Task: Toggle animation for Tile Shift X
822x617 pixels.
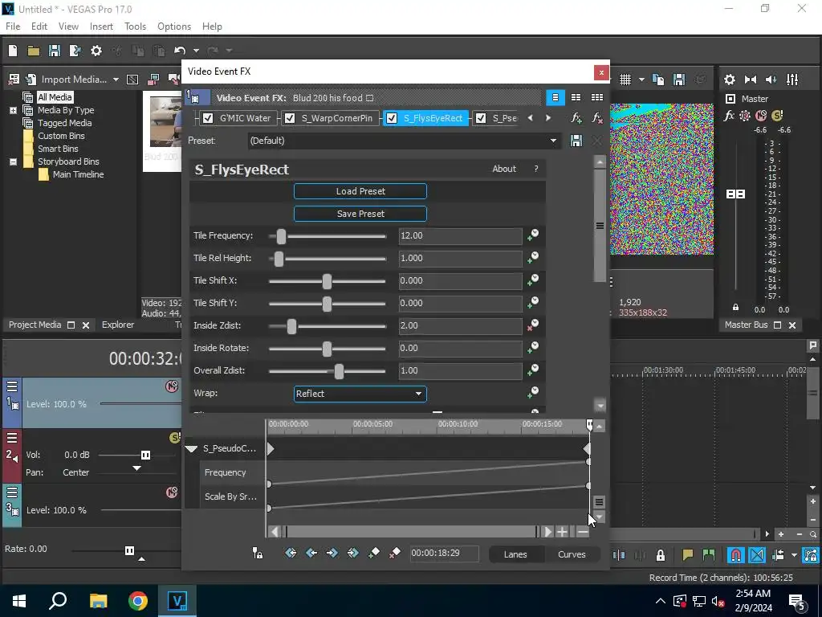Action: pos(533,280)
